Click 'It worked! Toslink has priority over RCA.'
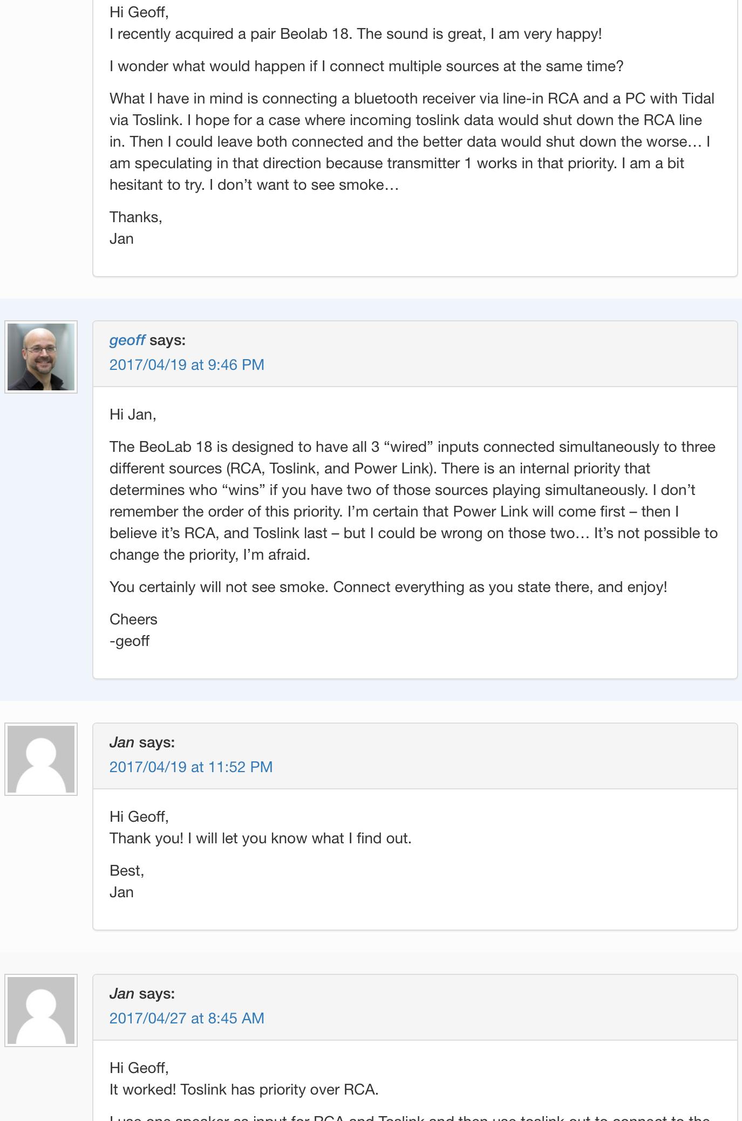This screenshot has width=742, height=1121. (x=244, y=1090)
